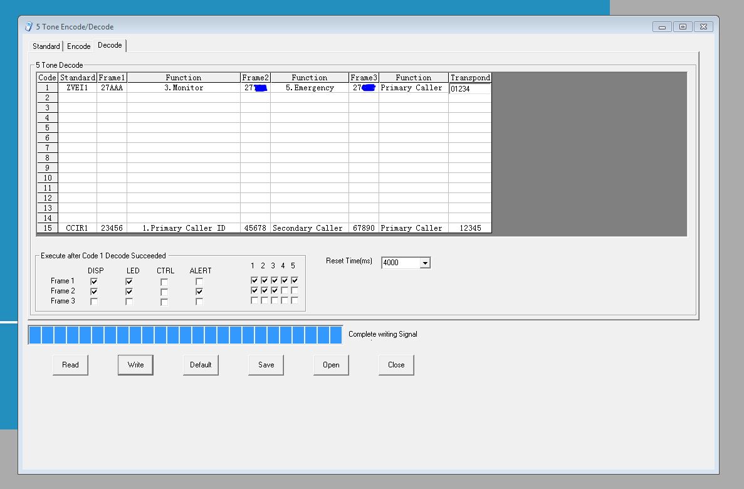Click Save button
The height and width of the screenshot is (489, 744).
(266, 365)
